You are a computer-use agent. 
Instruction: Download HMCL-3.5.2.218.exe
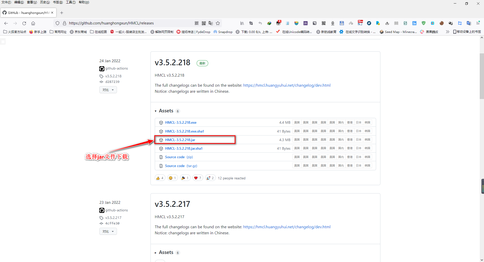(181, 123)
